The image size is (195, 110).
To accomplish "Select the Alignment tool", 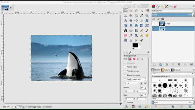I will coord(136,20).
